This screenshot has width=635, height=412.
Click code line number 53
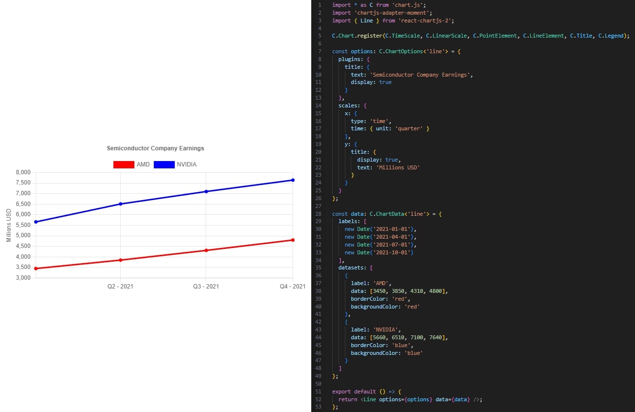coord(318,407)
